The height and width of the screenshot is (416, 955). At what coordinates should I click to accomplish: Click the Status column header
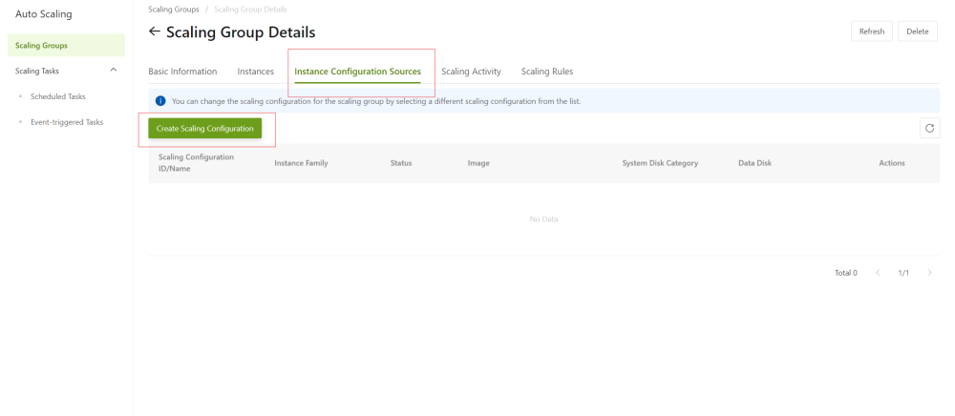tap(401, 163)
